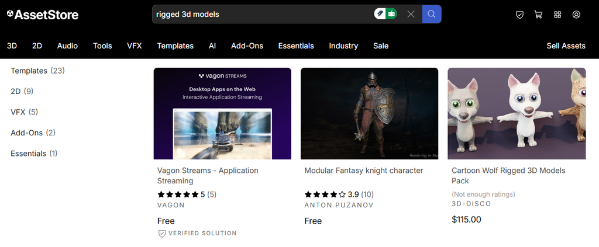Screen dimensions: 599x247
Task: Open the Vagon Streams thumbnail image
Action: coord(222,114)
